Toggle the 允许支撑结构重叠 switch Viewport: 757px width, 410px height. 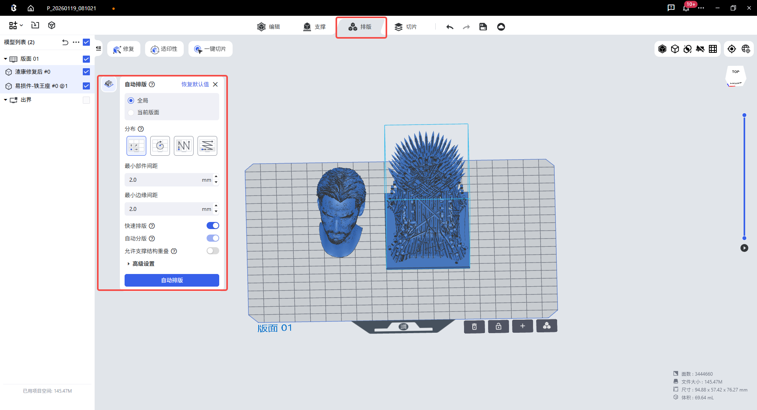[213, 251]
